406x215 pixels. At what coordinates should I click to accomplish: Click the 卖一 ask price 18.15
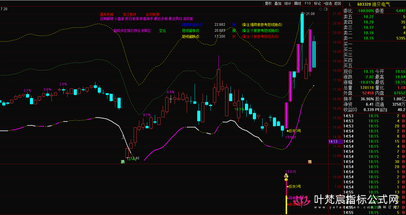(x=369, y=38)
